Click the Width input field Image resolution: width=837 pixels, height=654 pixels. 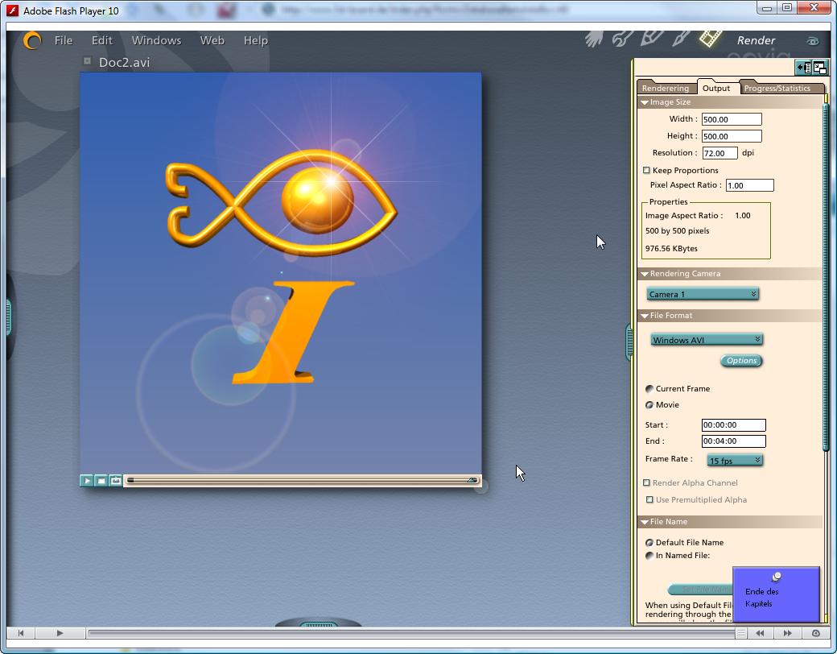point(732,119)
